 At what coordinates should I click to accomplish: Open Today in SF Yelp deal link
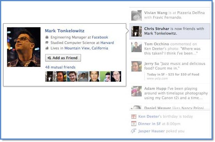coord(173,74)
